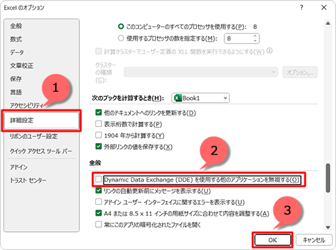The width and height of the screenshot is (336, 250).
Task: Enable add-in user interface errors checkbox
Action: coord(99,202)
